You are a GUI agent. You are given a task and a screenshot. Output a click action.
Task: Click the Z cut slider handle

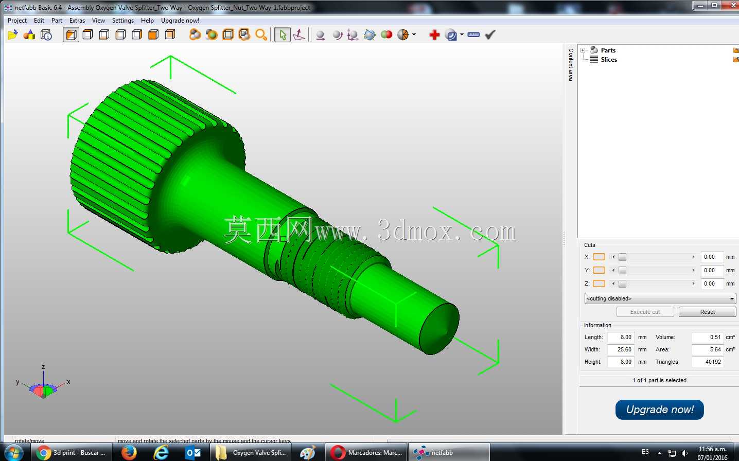pyautogui.click(x=623, y=283)
